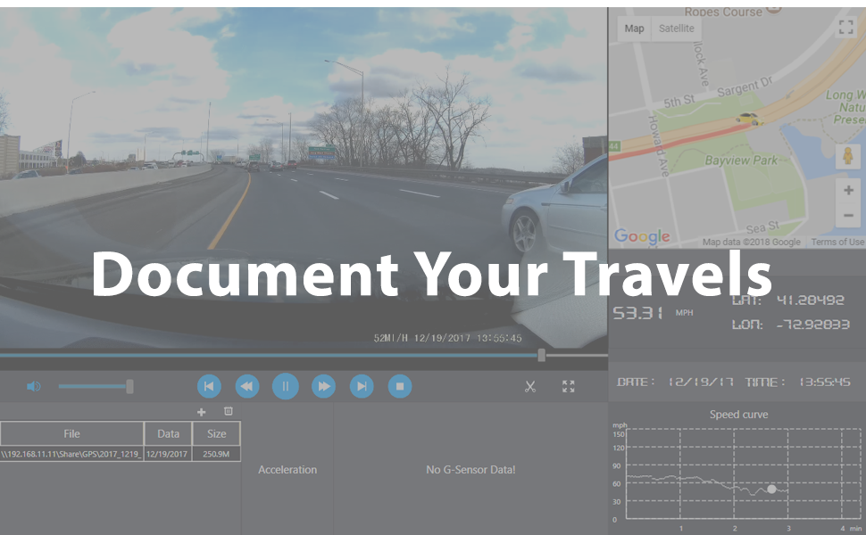Delete file using the trash icon
The height and width of the screenshot is (535, 866).
pyautogui.click(x=228, y=411)
